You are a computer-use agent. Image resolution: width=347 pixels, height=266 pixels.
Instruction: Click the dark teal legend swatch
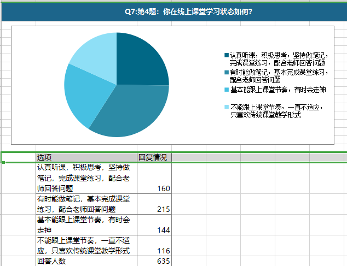(227, 55)
